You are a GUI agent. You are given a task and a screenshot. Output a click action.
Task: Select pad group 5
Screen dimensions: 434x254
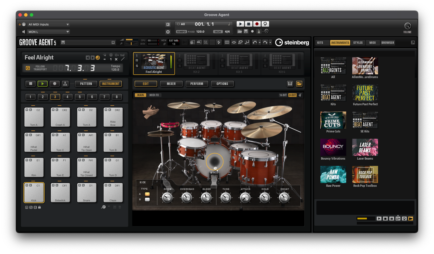tap(80, 97)
